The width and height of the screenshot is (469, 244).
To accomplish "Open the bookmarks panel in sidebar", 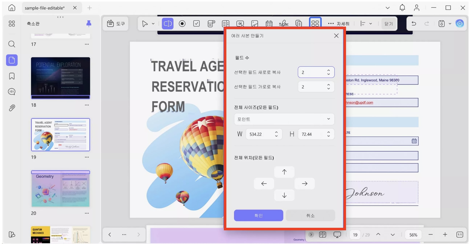I will 12,76.
